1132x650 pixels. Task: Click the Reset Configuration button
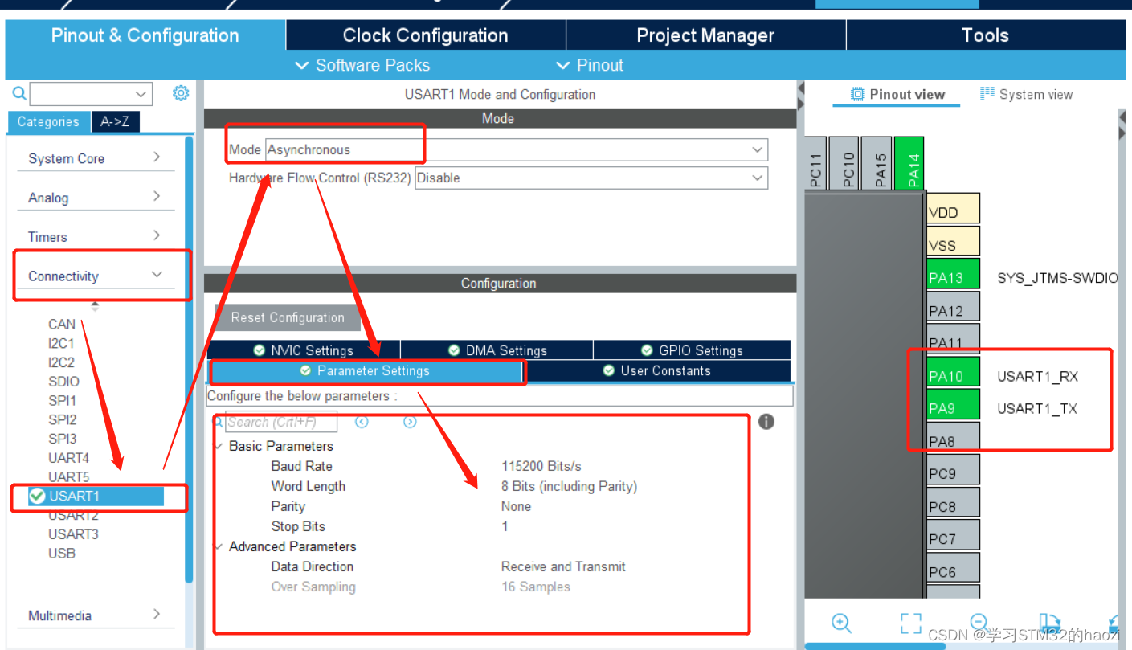tap(288, 317)
